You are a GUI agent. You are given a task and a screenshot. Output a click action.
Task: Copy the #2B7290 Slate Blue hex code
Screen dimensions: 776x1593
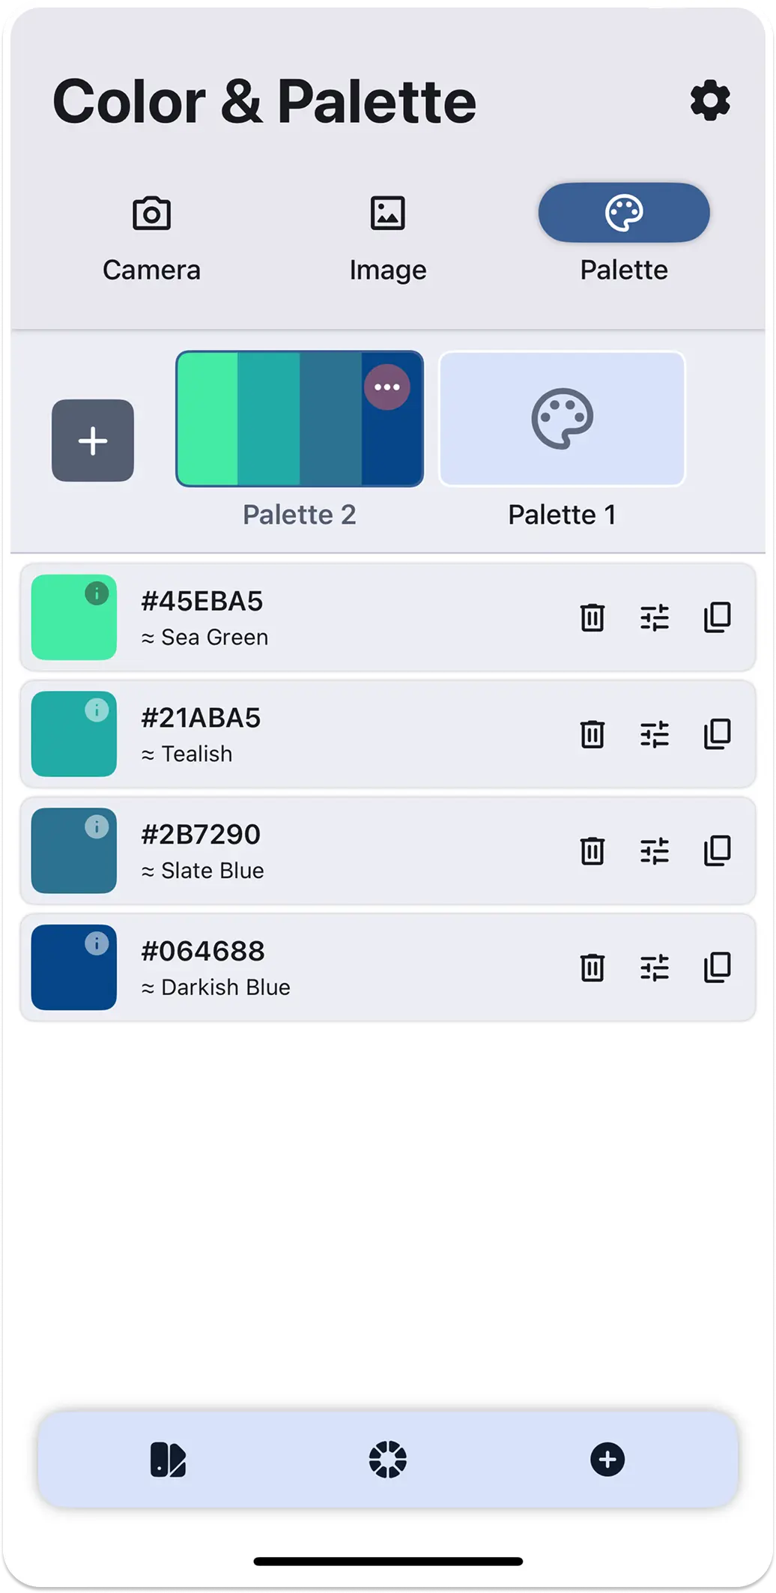click(x=716, y=850)
